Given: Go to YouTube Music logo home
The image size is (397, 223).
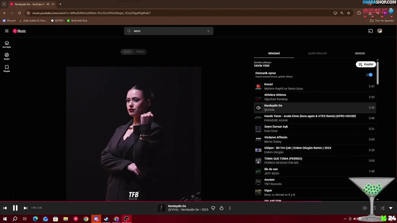Looking at the screenshot, I should (x=19, y=31).
